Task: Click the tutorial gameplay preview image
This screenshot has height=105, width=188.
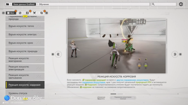Action: click(x=117, y=46)
